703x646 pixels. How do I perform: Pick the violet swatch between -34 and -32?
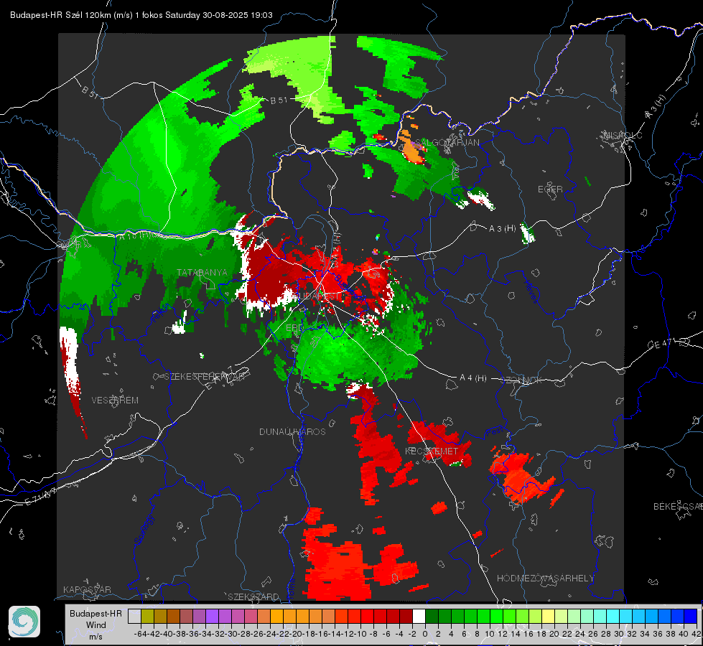212,617
